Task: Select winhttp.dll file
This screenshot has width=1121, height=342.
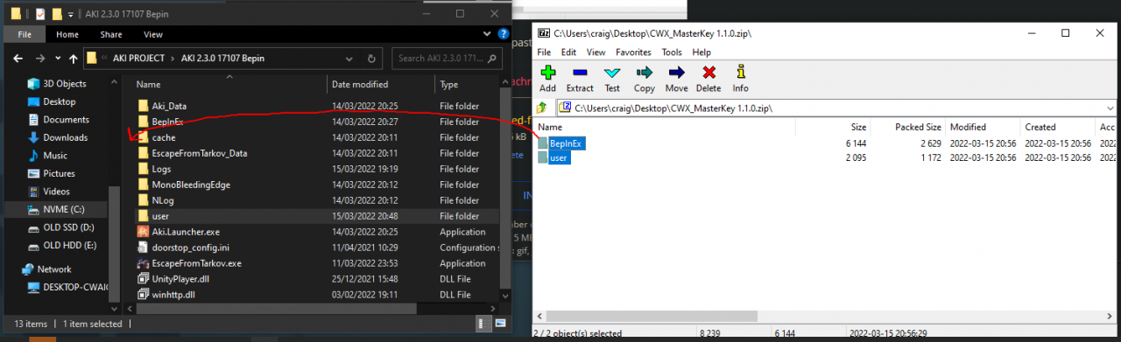Action: click(173, 295)
